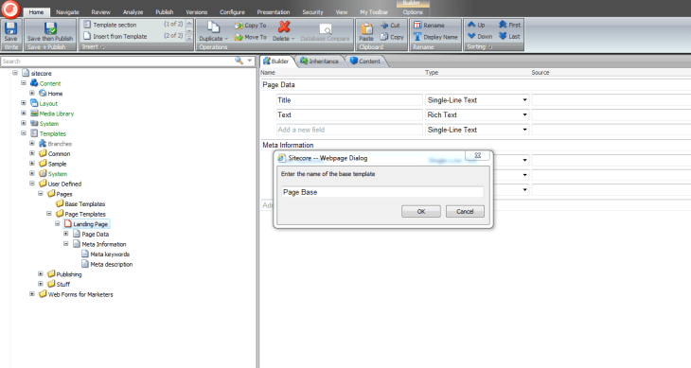
Task: Click OK in the webpage dialog
Action: point(421,211)
